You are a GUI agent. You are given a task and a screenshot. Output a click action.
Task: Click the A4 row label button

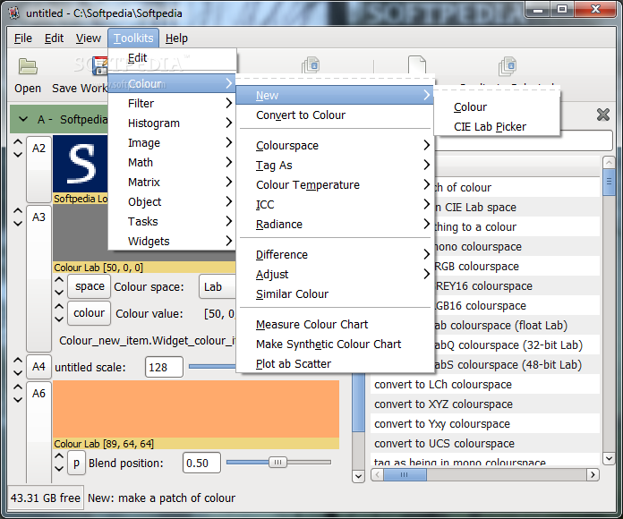pos(38,367)
